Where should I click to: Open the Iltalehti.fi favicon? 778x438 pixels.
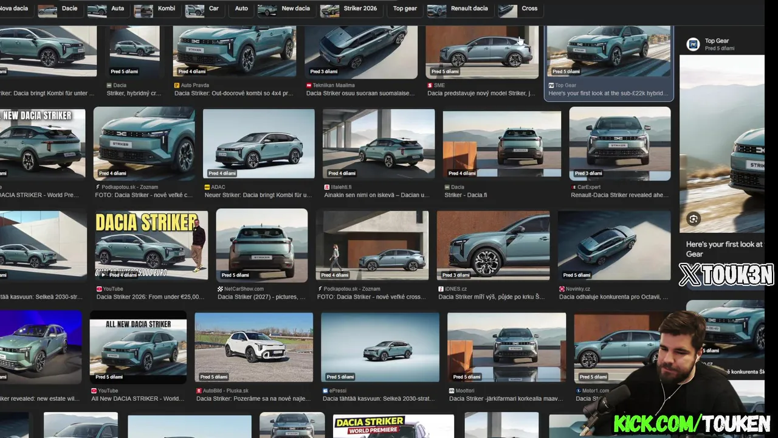point(327,187)
